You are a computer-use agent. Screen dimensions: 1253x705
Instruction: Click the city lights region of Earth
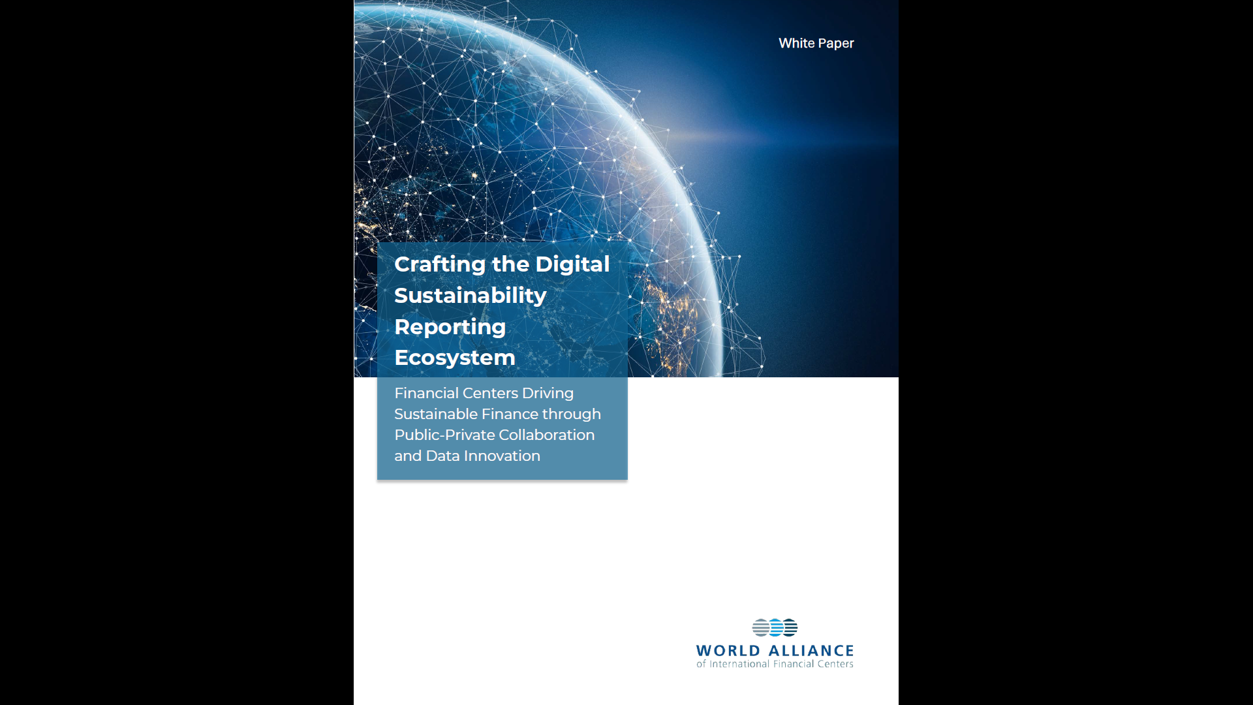[x=672, y=313]
